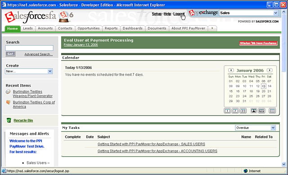288x175 pixels.
Task: Click the Help link
Action: tap(167, 14)
